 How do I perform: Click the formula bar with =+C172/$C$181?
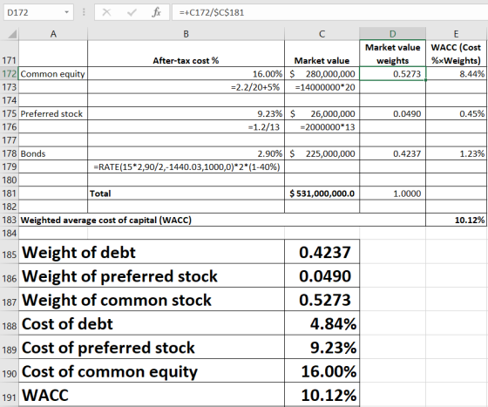click(330, 12)
